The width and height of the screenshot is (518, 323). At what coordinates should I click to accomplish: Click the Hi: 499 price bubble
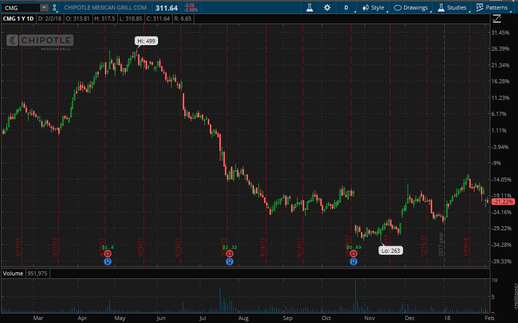click(x=147, y=41)
